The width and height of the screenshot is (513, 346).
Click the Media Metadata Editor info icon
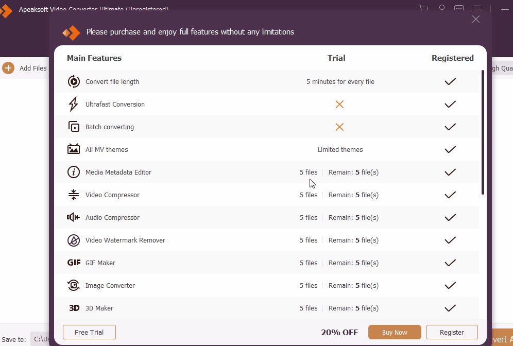click(74, 172)
